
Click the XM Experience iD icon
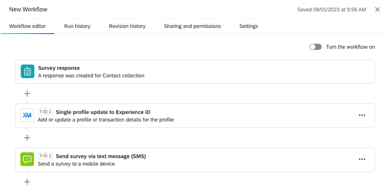tap(27, 115)
